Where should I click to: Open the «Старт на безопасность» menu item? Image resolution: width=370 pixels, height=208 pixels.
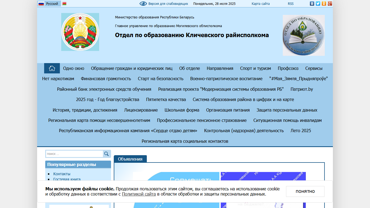pyautogui.click(x=161, y=79)
